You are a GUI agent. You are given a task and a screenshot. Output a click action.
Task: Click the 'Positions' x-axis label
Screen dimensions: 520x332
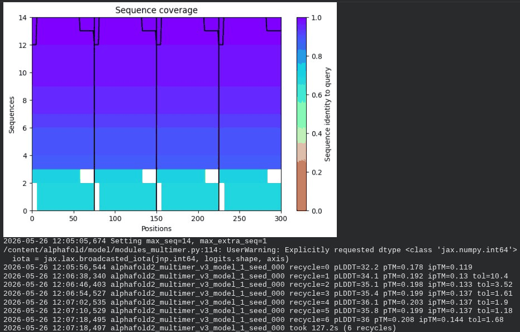pyautogui.click(x=156, y=229)
